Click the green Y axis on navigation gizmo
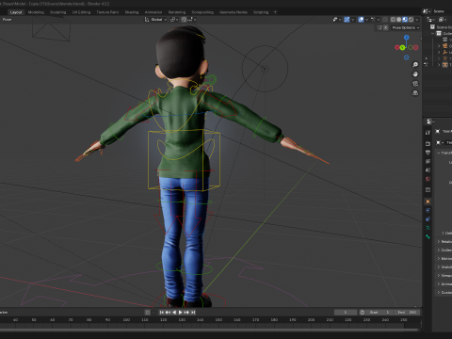Viewport: 452px width, 339px height. coord(402,47)
